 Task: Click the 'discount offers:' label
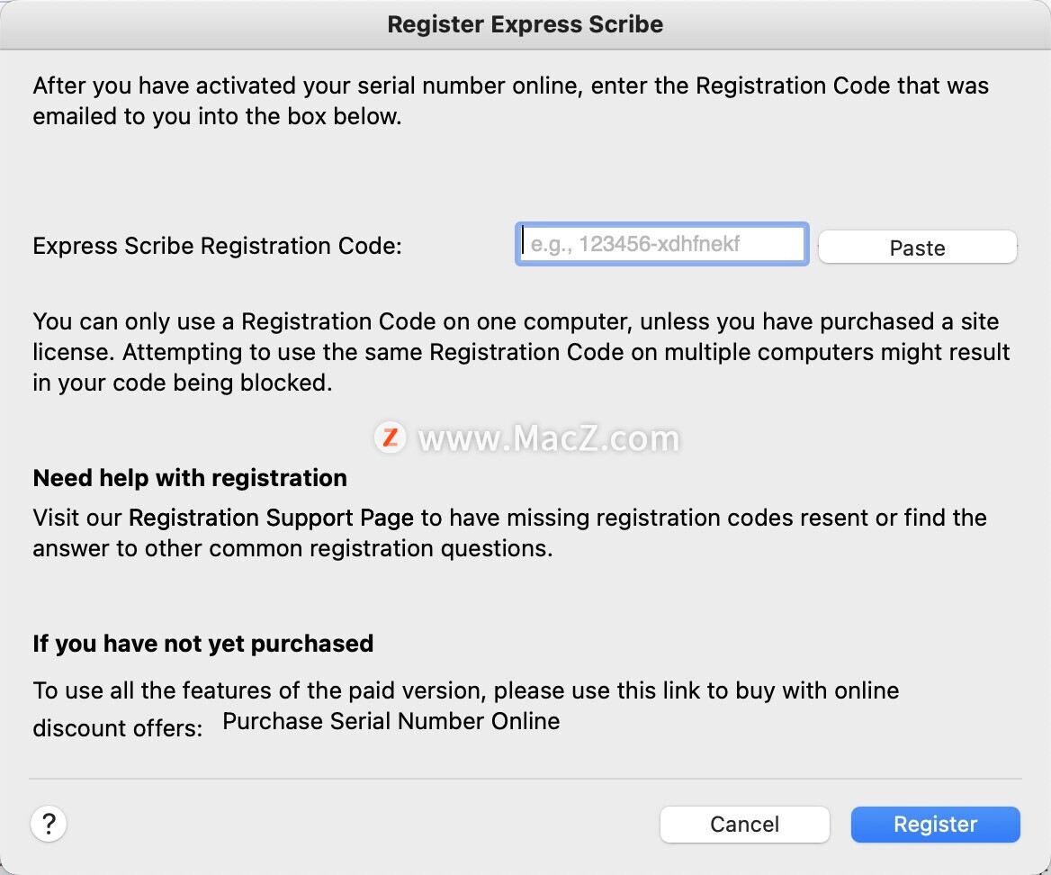tap(118, 727)
